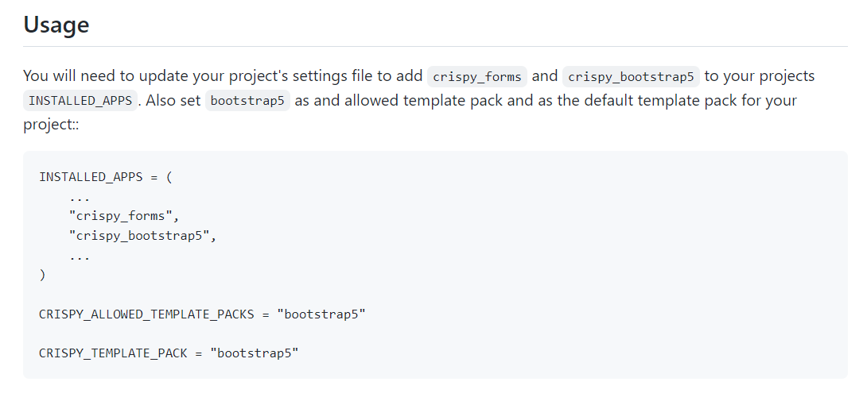Click the CRISPY_TEMPLATE_PACK variable name

tap(113, 353)
